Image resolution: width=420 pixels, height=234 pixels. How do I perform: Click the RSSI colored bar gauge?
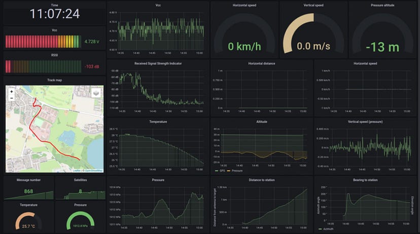[43, 66]
